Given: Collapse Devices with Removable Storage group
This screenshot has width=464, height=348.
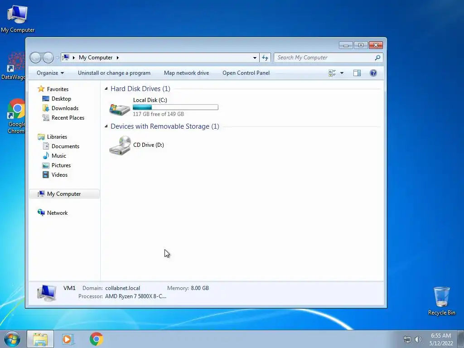Looking at the screenshot, I should pos(106,126).
